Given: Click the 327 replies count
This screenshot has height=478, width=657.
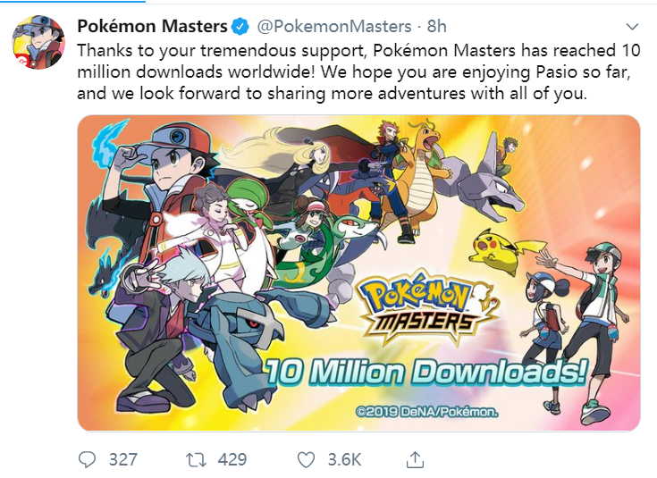Looking at the screenshot, I should pyautogui.click(x=123, y=460).
